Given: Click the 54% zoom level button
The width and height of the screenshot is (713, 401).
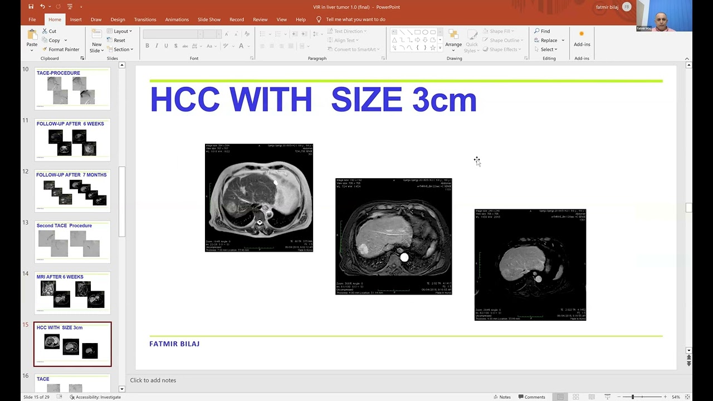Looking at the screenshot, I should pos(676,397).
